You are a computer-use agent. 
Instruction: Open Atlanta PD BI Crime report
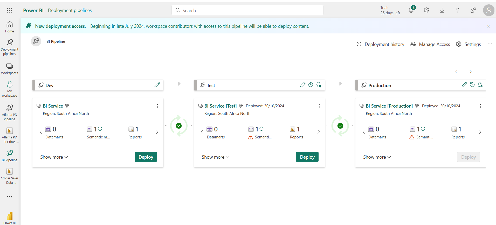coord(10,135)
